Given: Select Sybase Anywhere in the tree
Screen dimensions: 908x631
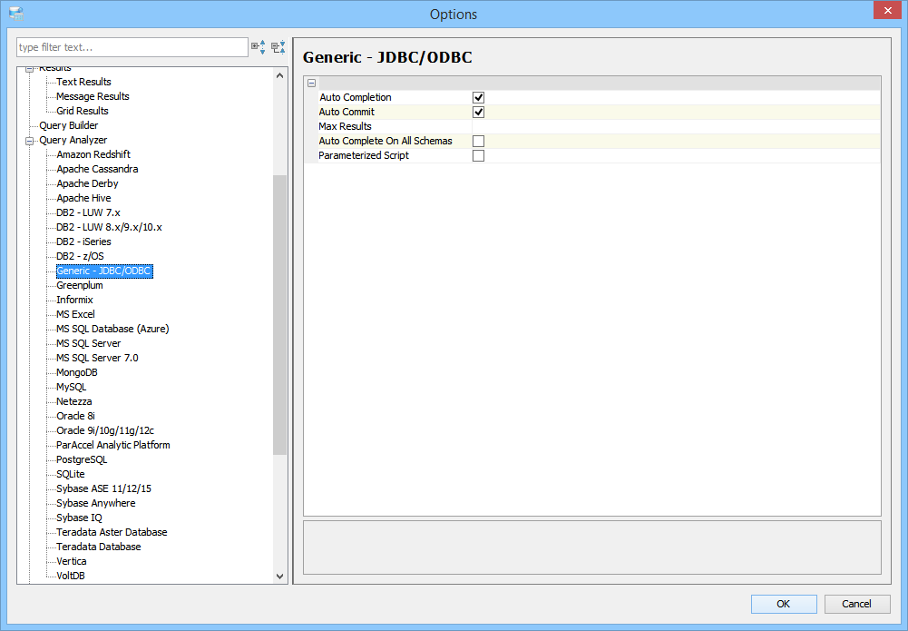Looking at the screenshot, I should coord(95,502).
